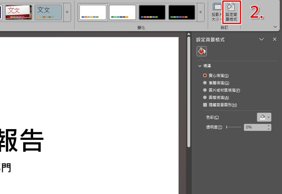Viewport: 282px width, 194px height.
Task: Expand the themes gallery more arrow
Action: click(67, 12)
